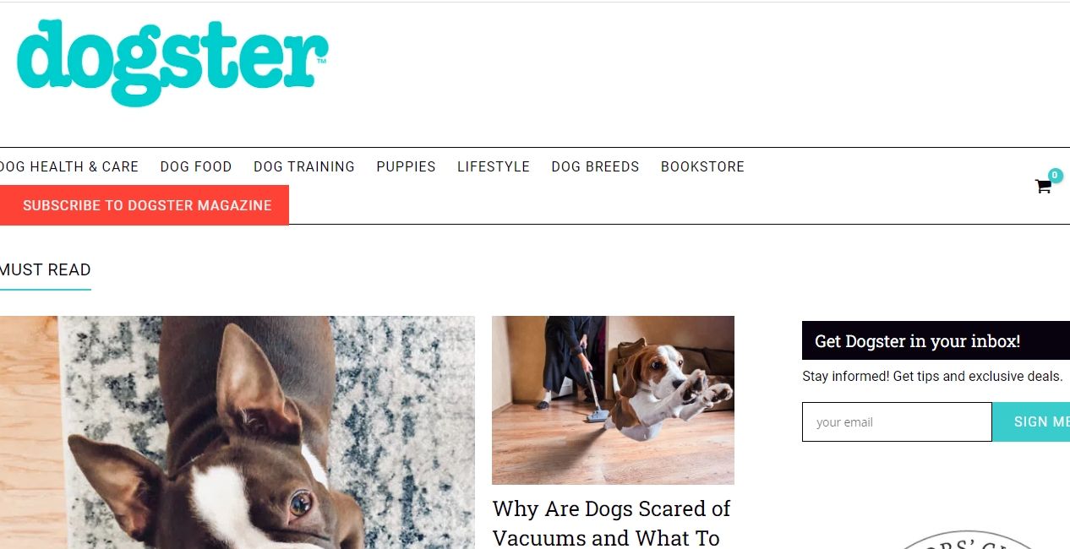Navigate to the Puppies section
Image resolution: width=1070 pixels, height=549 pixels.
[x=406, y=166]
